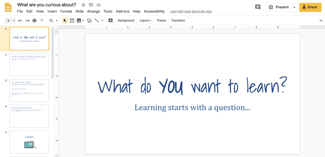This screenshot has width=325, height=157.
Task: Select slide 4 thumbnail in filmstrip
Action: point(29,116)
